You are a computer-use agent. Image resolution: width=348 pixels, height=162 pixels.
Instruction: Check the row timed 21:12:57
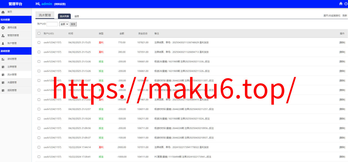39,109
